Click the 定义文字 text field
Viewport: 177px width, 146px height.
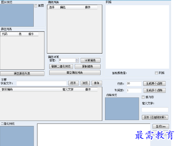(155, 110)
